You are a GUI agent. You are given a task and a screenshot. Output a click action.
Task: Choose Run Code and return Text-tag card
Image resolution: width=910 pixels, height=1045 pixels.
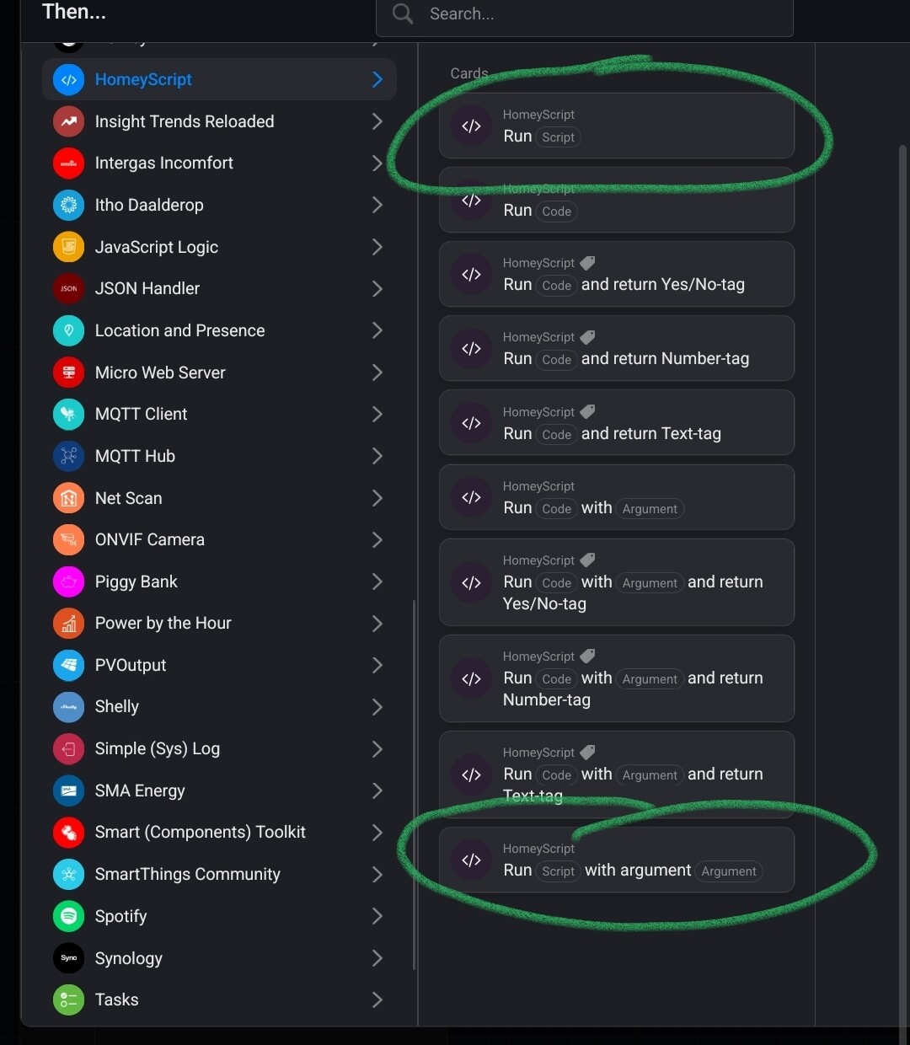[617, 423]
